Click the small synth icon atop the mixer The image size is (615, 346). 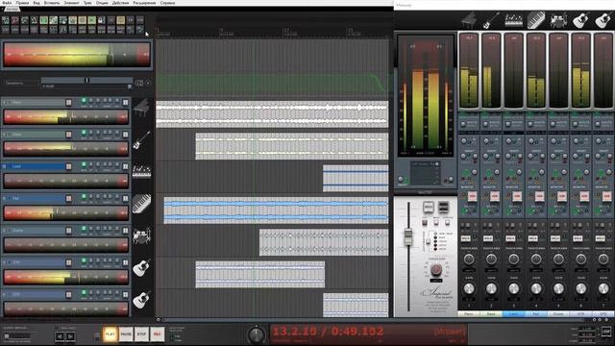point(513,20)
